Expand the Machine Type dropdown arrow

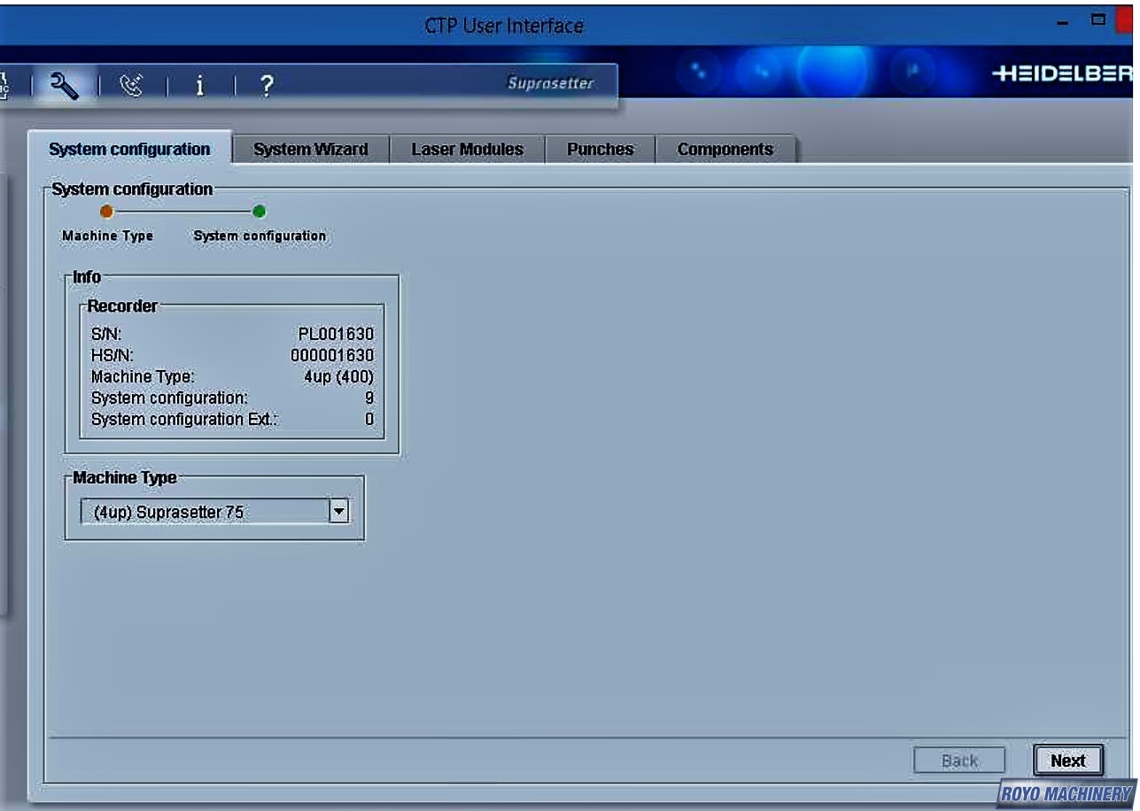[x=338, y=511]
